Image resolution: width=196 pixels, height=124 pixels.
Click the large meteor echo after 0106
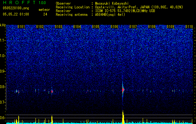pos(123,90)
